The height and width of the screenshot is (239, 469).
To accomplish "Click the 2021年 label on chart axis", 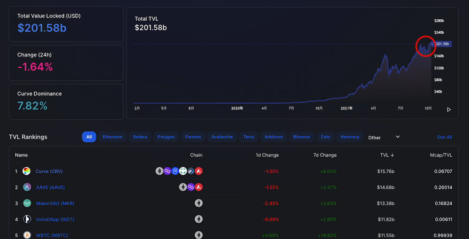I will pos(347,108).
